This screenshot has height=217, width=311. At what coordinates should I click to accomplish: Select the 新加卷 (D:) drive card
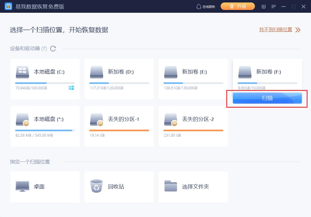point(119,79)
